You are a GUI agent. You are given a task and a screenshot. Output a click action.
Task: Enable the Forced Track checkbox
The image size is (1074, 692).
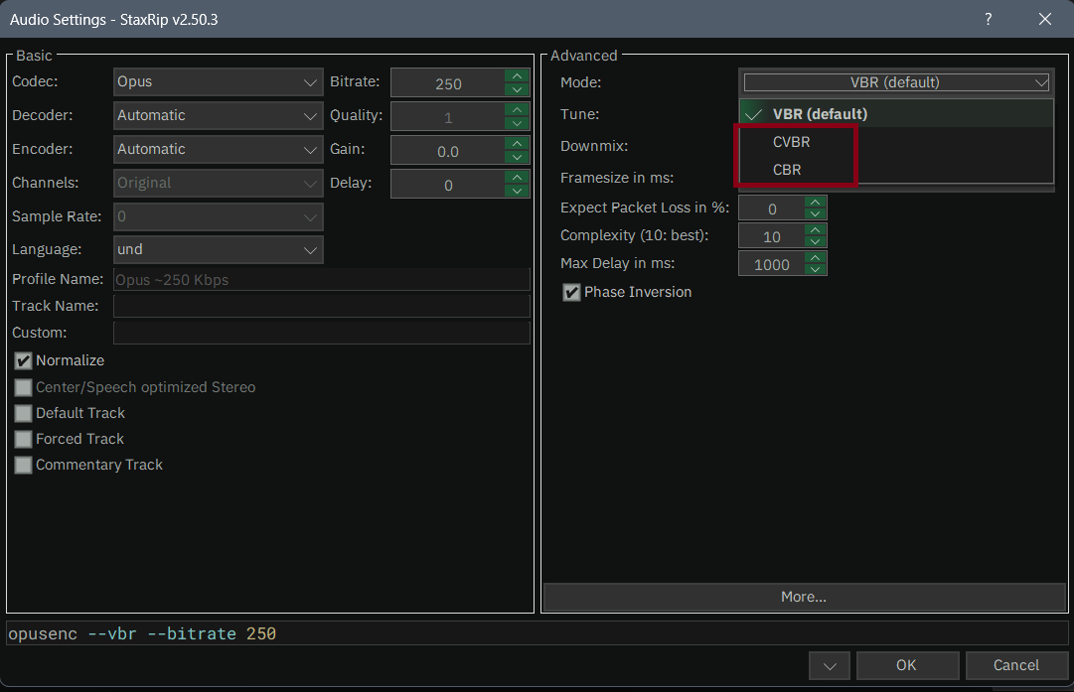click(x=23, y=439)
